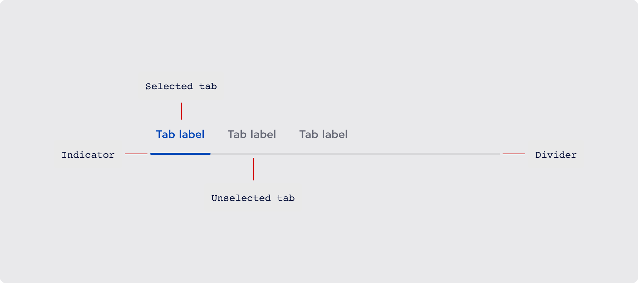The width and height of the screenshot is (638, 283).
Task: Open the rightmost gray Tab label
Action: click(324, 134)
